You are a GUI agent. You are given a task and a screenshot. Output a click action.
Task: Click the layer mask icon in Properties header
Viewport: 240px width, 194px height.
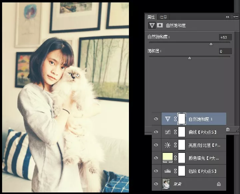[159, 25]
